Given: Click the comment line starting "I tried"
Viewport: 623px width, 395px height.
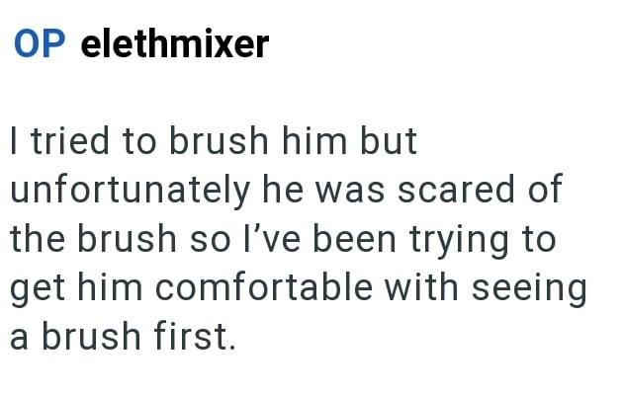Looking at the screenshot, I should click(x=214, y=143).
